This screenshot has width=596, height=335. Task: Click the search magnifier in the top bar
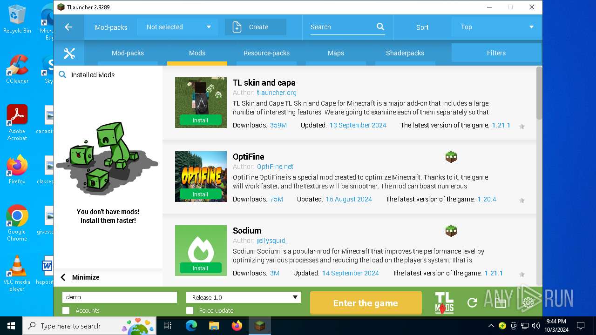click(x=380, y=27)
